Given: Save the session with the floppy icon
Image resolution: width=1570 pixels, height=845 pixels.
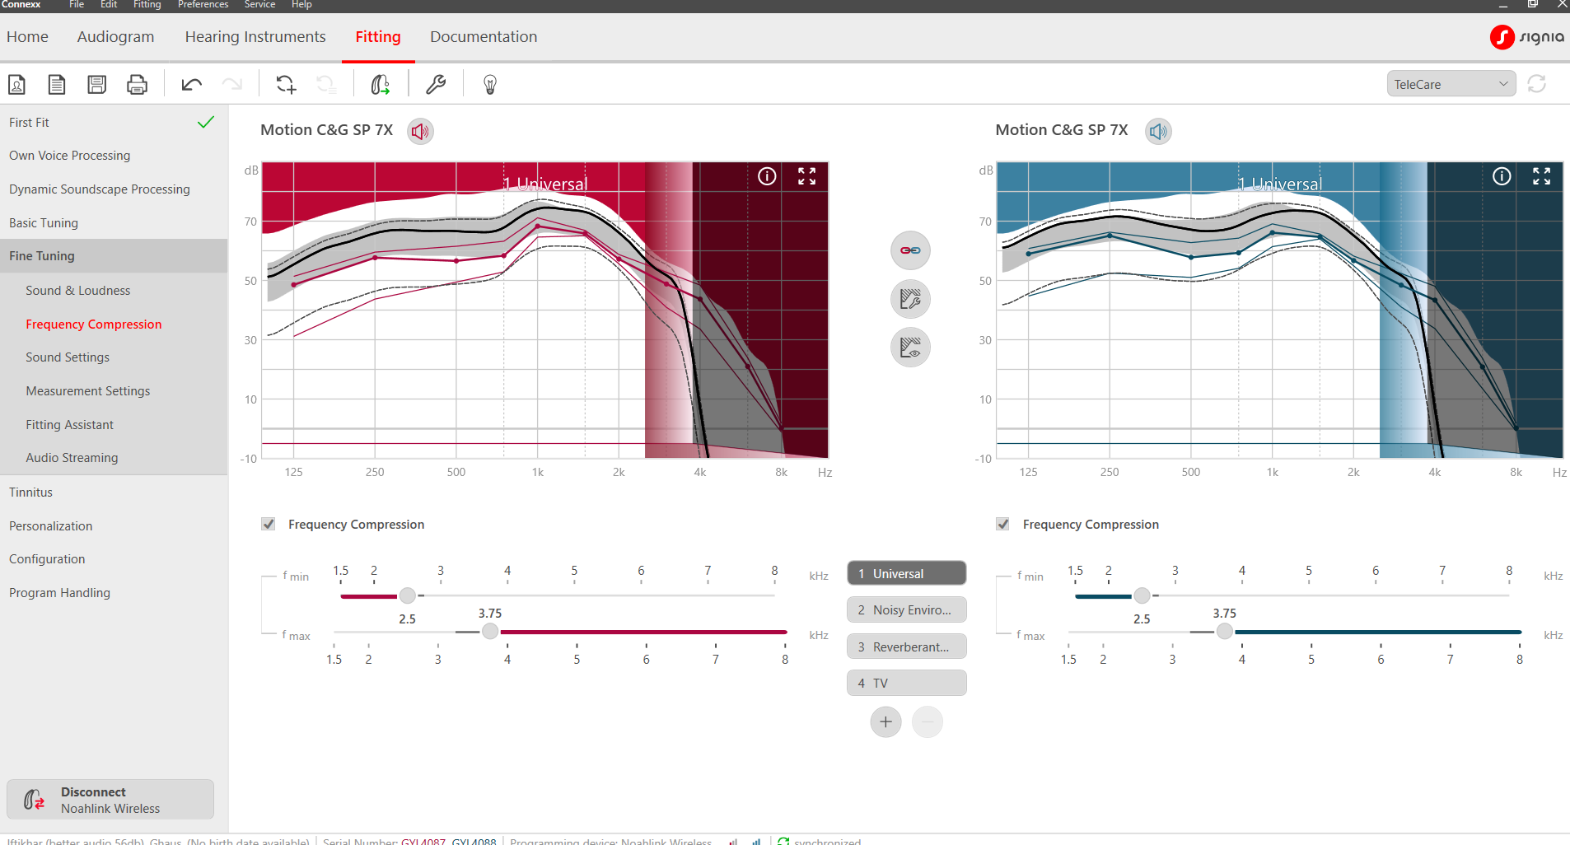Looking at the screenshot, I should [96, 84].
